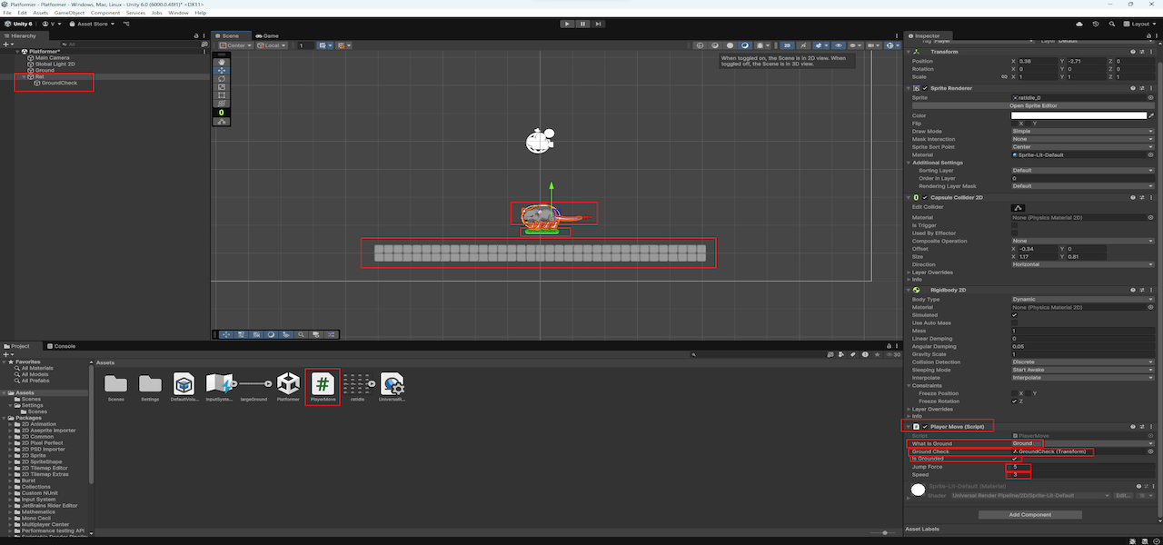Open Collision Detection dropdown
This screenshot has width=1163, height=545.
pyautogui.click(x=1082, y=362)
